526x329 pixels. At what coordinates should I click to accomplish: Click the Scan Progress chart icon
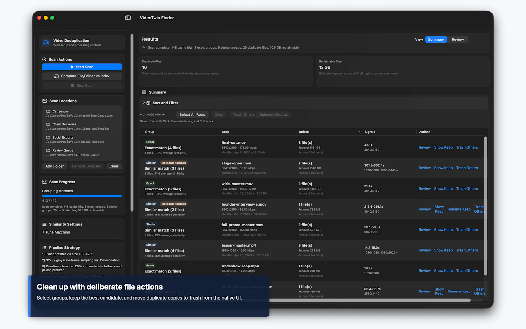(44, 182)
